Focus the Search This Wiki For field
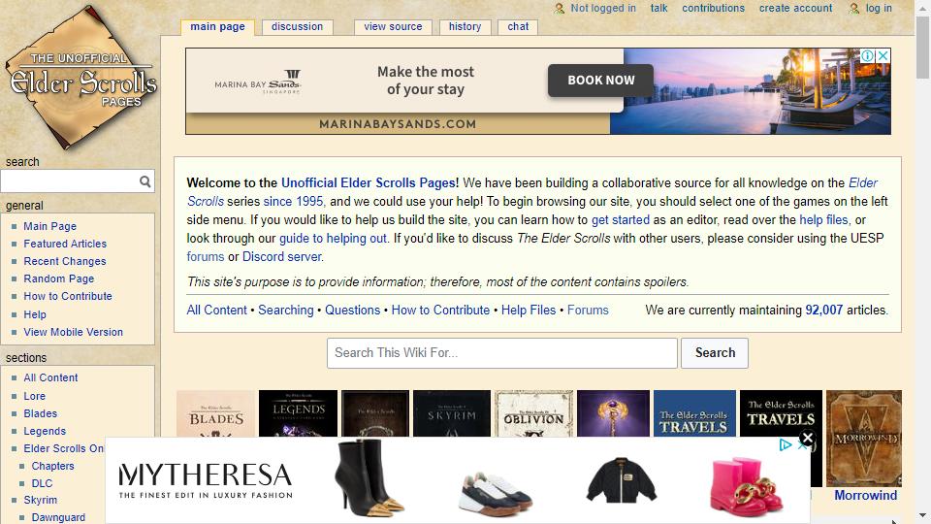 [x=501, y=353]
